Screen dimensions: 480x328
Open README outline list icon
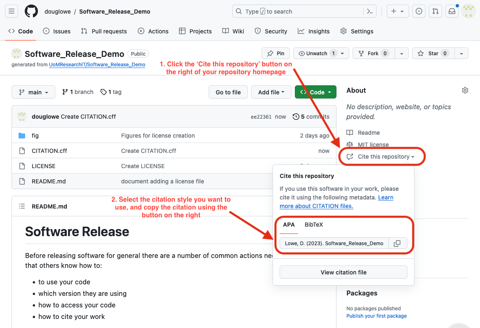click(22, 206)
